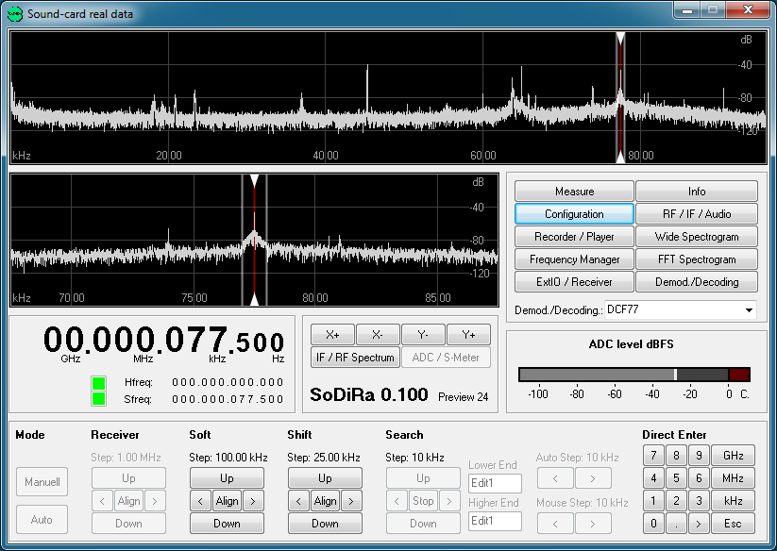
Task: Click keypad digit 5
Action: tap(676, 477)
